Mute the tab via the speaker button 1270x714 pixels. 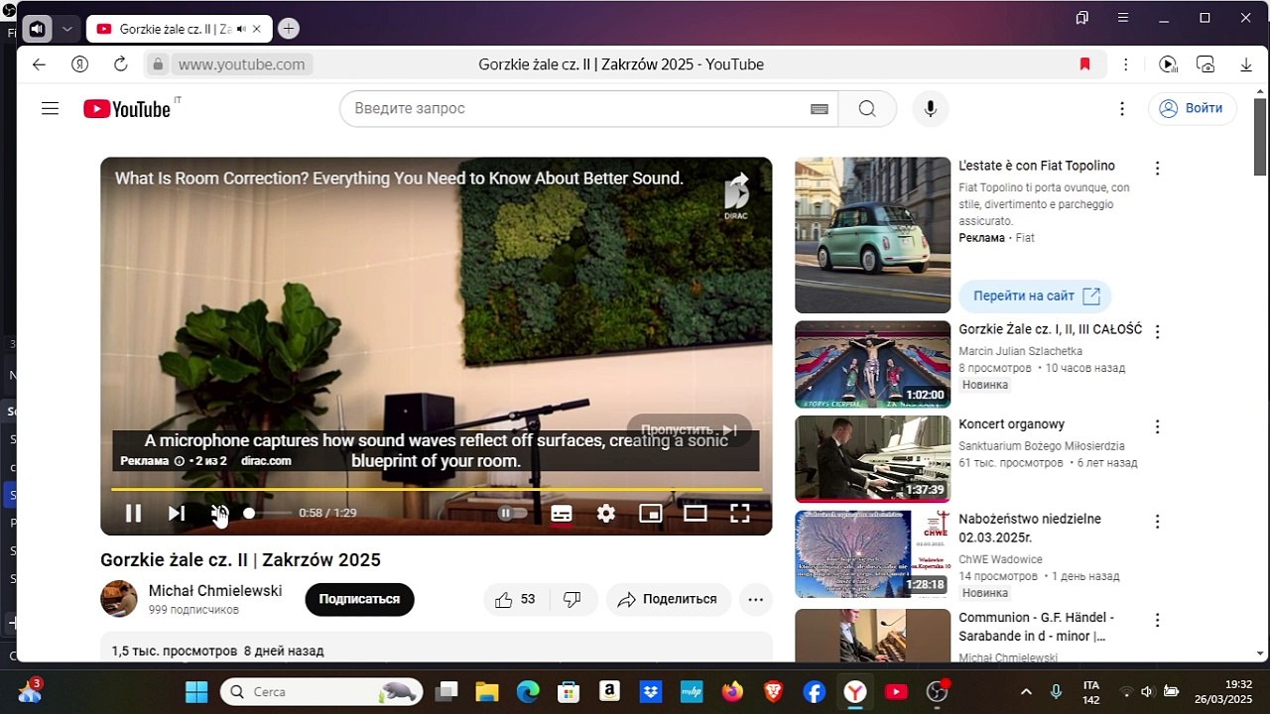pos(37,29)
